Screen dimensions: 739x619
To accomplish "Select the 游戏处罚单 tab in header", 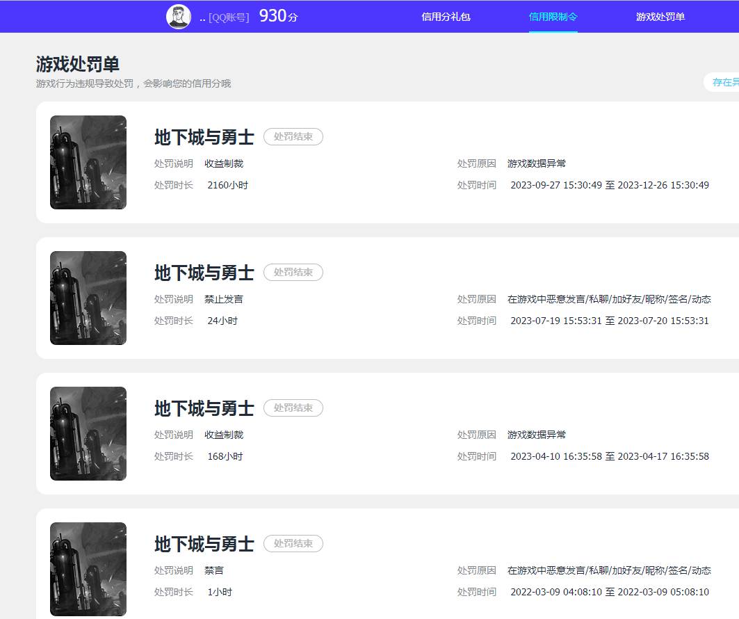I will pos(660,17).
